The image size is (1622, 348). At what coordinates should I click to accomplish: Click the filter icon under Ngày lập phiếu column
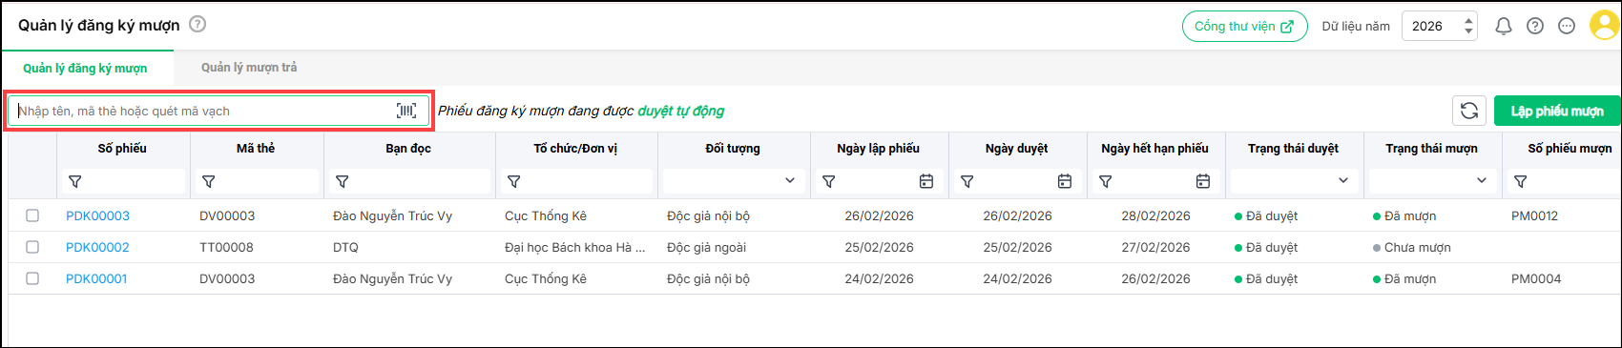(x=829, y=181)
